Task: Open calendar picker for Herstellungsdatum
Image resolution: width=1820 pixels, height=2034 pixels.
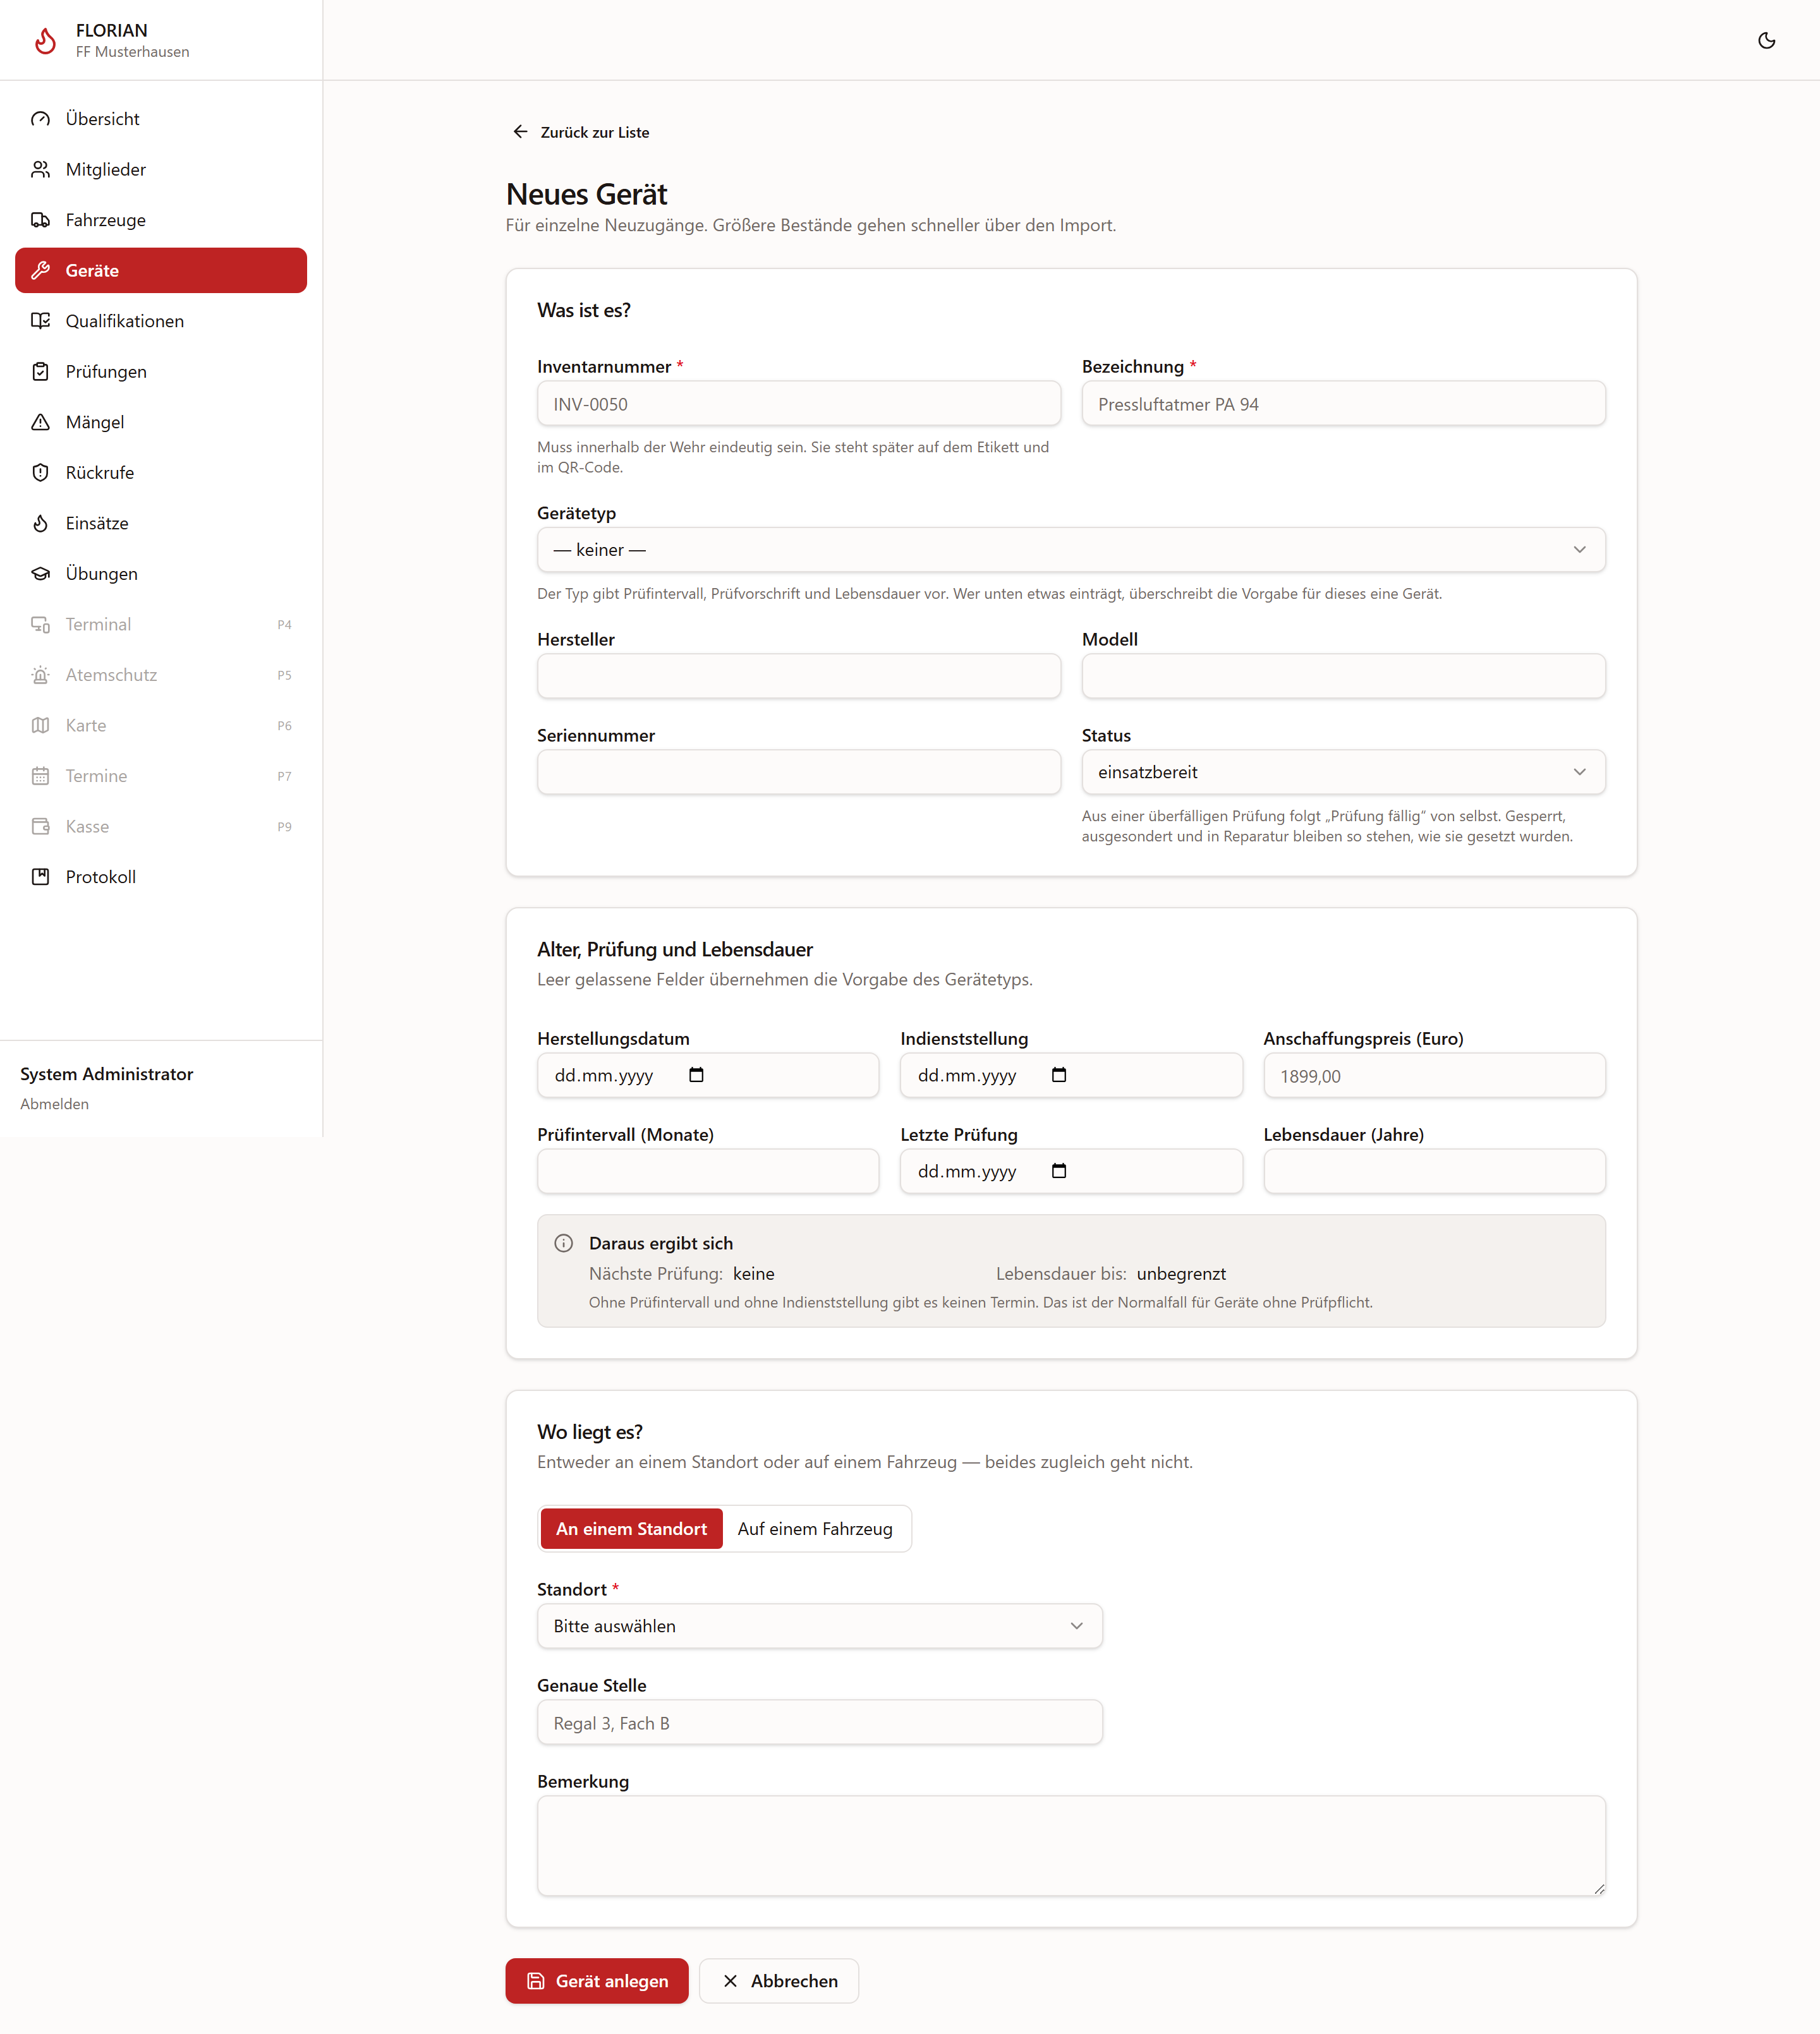Action: point(696,1074)
